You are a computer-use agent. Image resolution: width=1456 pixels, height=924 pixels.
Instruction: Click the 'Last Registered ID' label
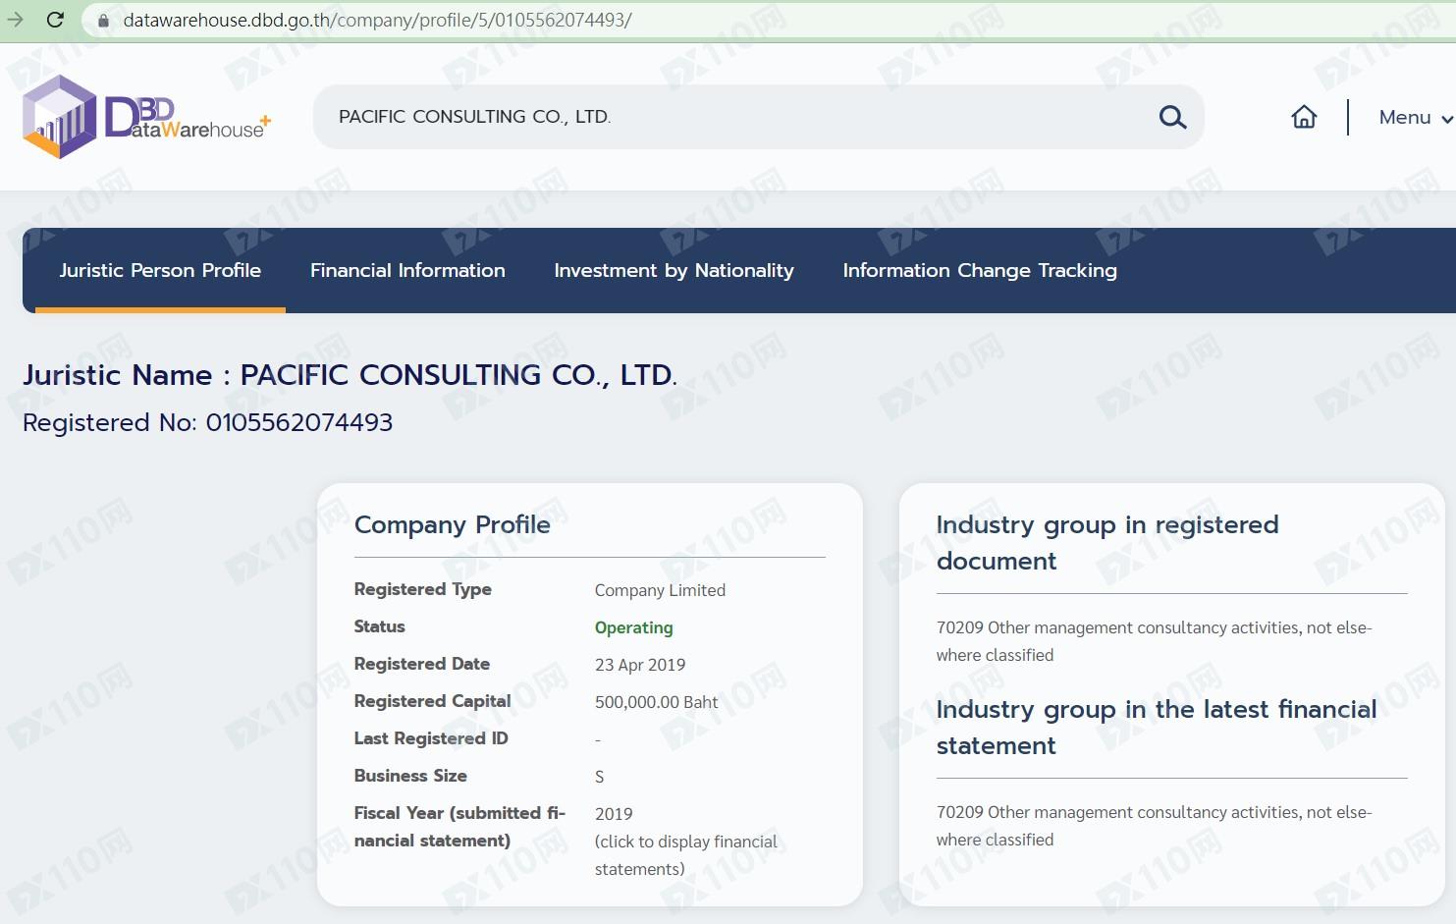coord(431,738)
